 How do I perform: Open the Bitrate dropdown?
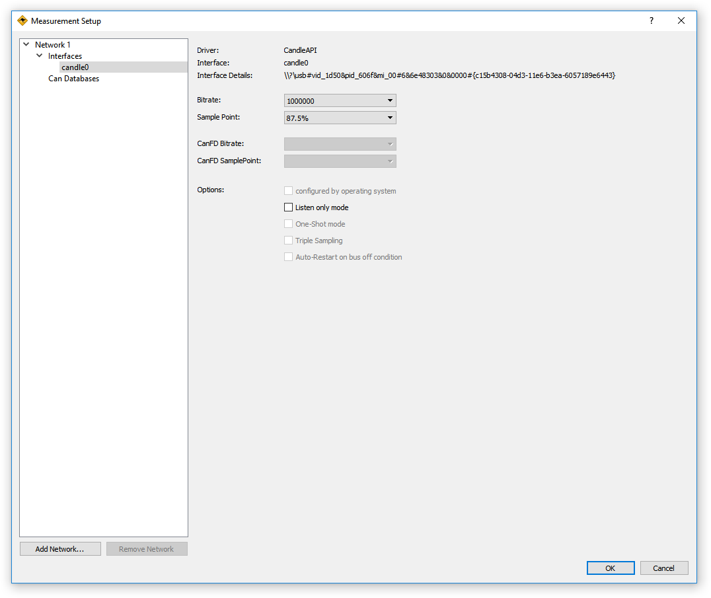point(340,101)
